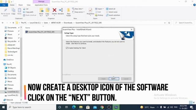The image size is (196, 110).
Task: Click the Name column header
Action: click(28, 28)
